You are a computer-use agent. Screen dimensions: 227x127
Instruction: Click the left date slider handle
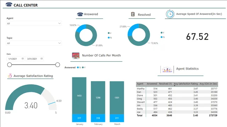tap(10, 65)
